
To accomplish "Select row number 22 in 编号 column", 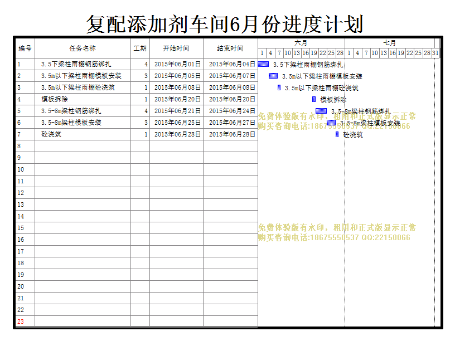I will pos(25,310).
